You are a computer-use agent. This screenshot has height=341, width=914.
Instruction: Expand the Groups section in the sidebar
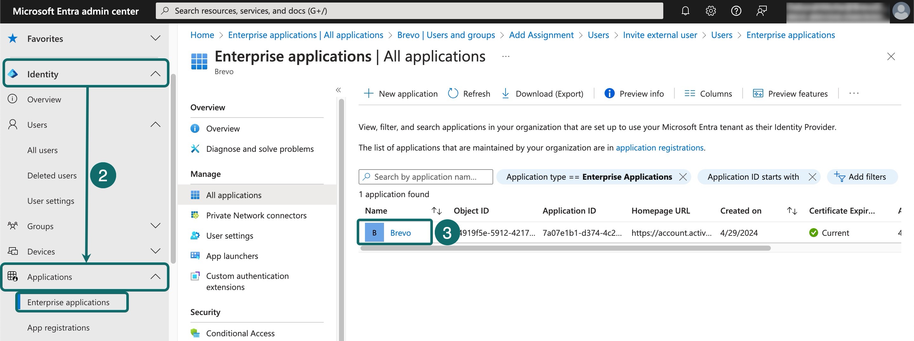pyautogui.click(x=155, y=226)
